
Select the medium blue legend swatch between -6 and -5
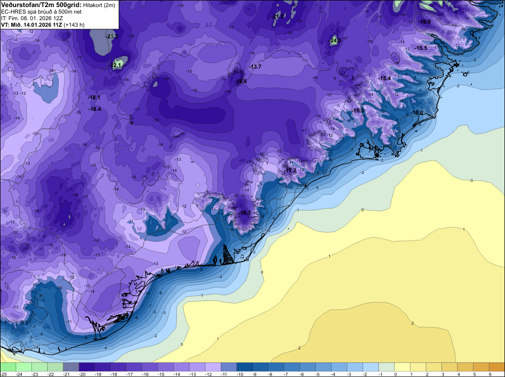(x=308, y=367)
